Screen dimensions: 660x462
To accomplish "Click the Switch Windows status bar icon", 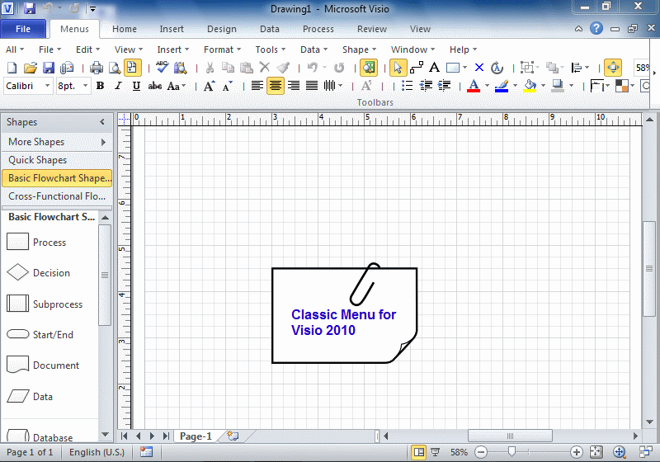I will pyautogui.click(x=646, y=452).
